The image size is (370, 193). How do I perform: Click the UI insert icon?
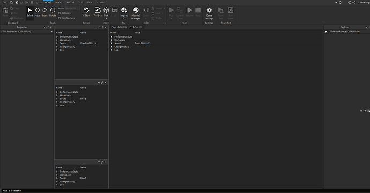[115, 12]
